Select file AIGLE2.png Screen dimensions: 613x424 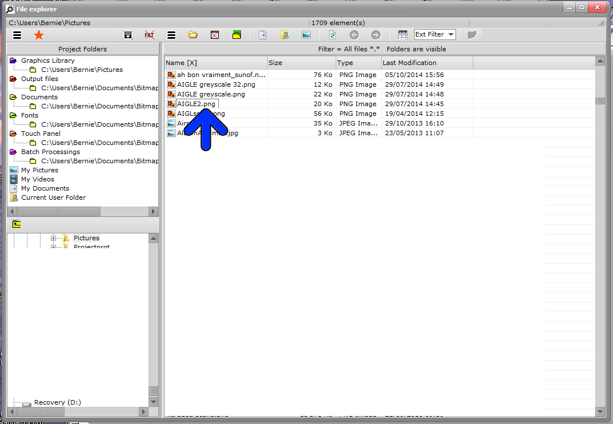point(196,104)
